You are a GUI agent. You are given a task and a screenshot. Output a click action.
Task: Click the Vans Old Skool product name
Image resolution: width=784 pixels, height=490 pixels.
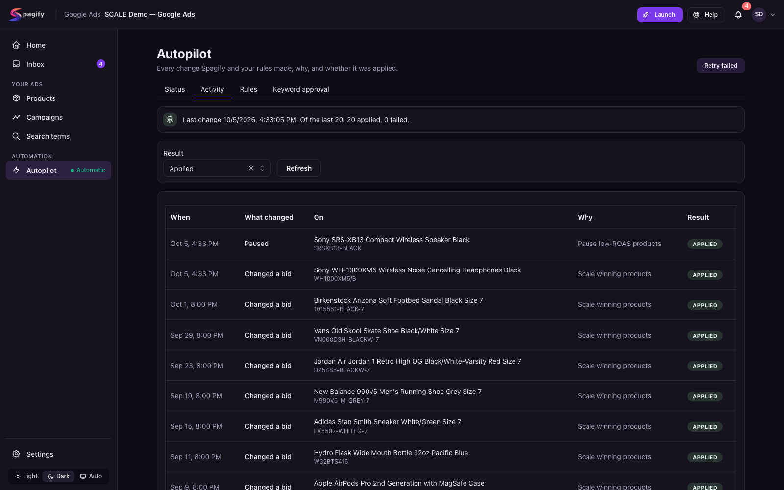[386, 331]
